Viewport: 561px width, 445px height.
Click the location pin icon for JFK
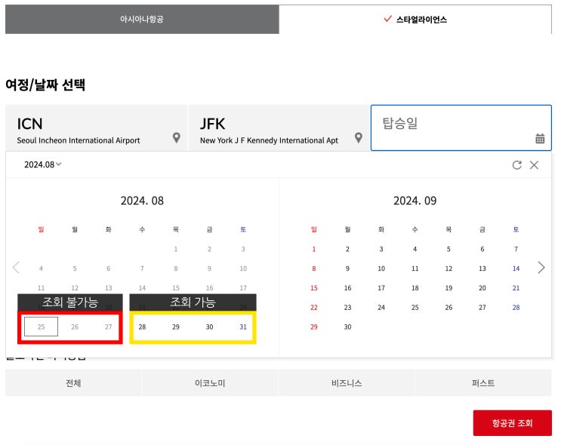359,137
